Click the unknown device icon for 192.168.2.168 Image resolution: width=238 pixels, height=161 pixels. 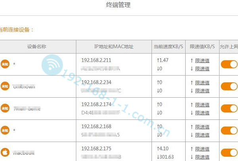pos(5,131)
